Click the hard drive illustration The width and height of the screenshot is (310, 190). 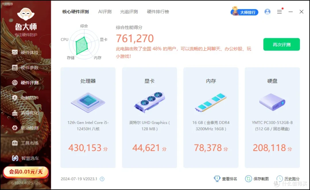coord(272,102)
